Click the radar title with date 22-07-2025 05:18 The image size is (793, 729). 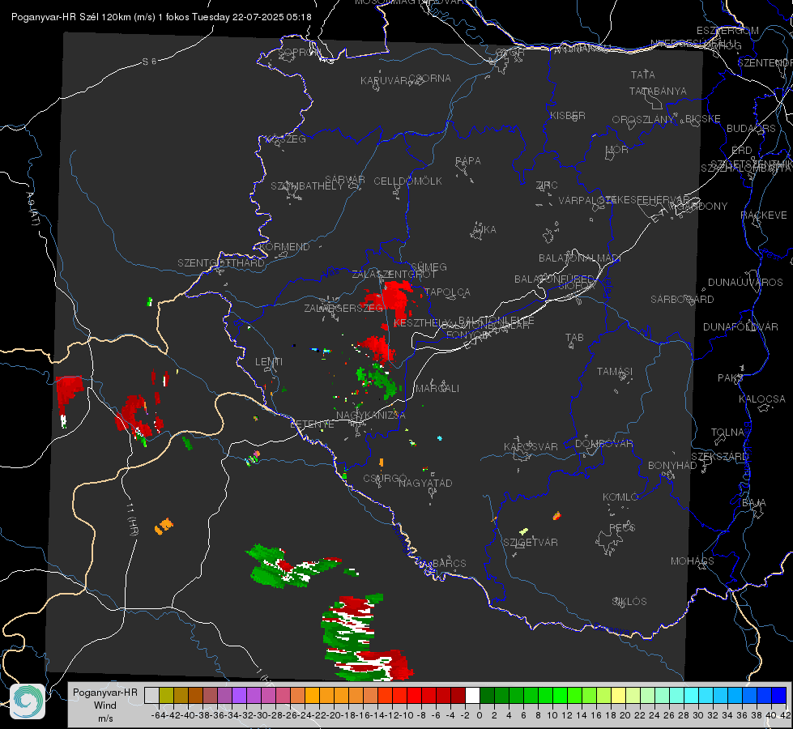pos(161,17)
